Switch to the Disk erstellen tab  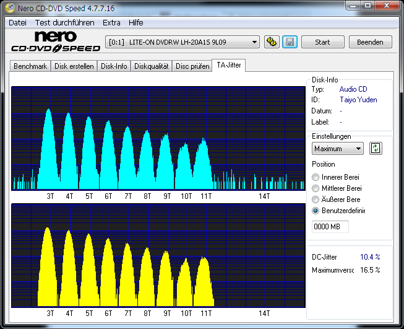click(x=74, y=66)
